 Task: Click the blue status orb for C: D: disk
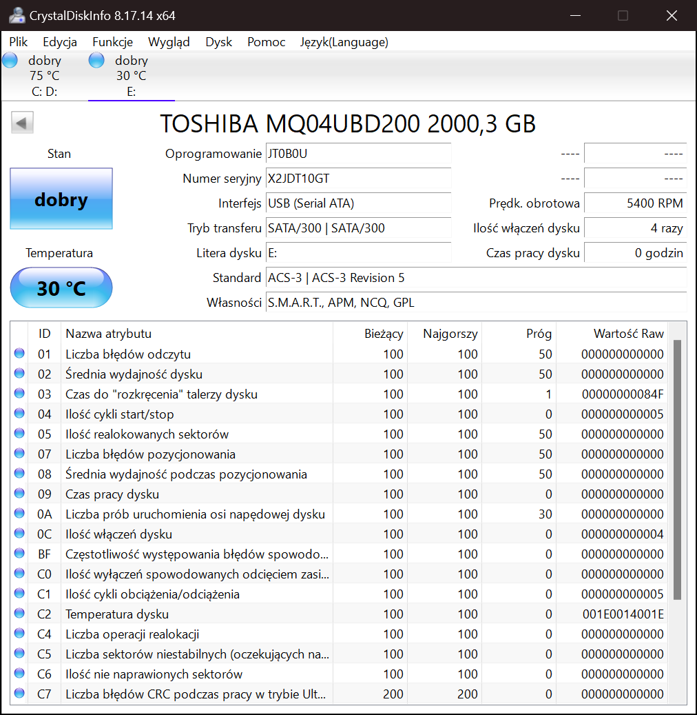point(10,60)
